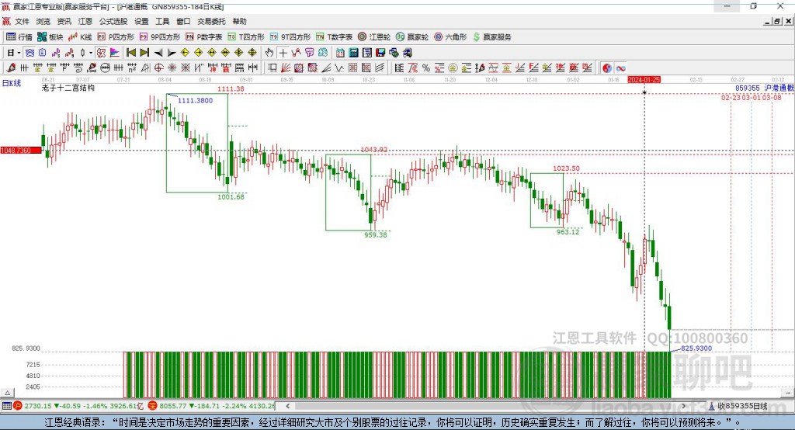Image resolution: width=795 pixels, height=430 pixels.
Task: Expand the 日 period dropdown
Action: coord(13,53)
